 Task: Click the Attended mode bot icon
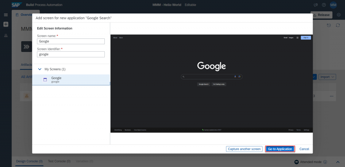tap(296, 162)
